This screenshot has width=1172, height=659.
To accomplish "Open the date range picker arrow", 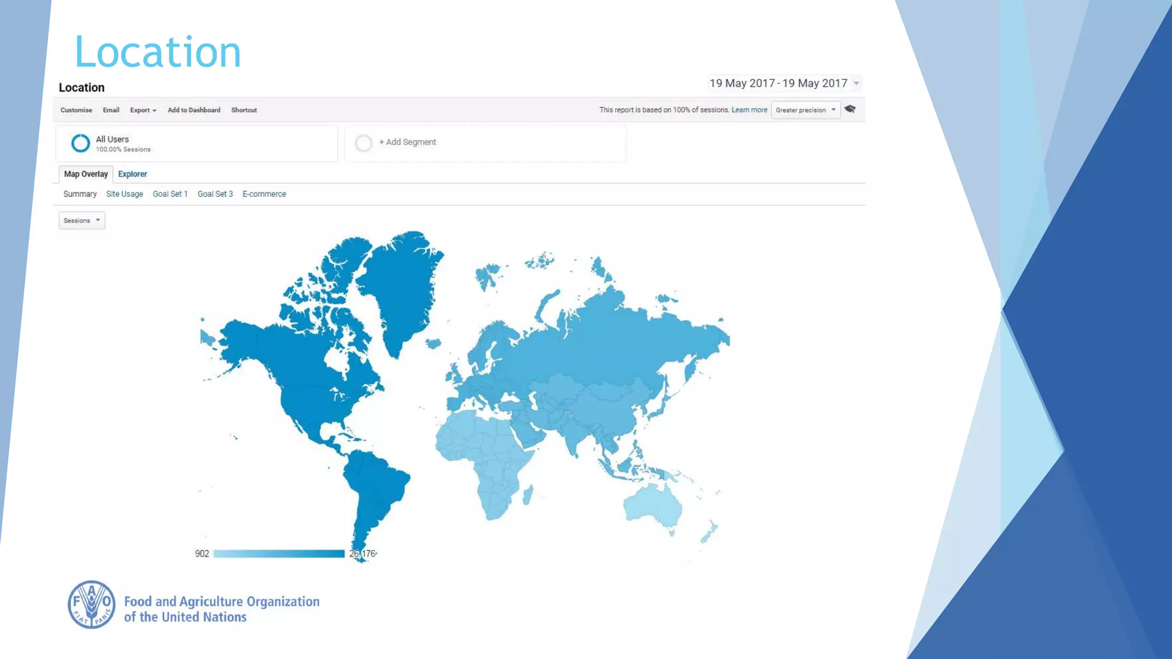I will tap(856, 84).
